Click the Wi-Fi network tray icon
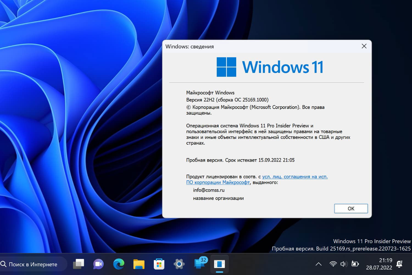Image resolution: width=412 pixels, height=275 pixels. click(x=333, y=264)
